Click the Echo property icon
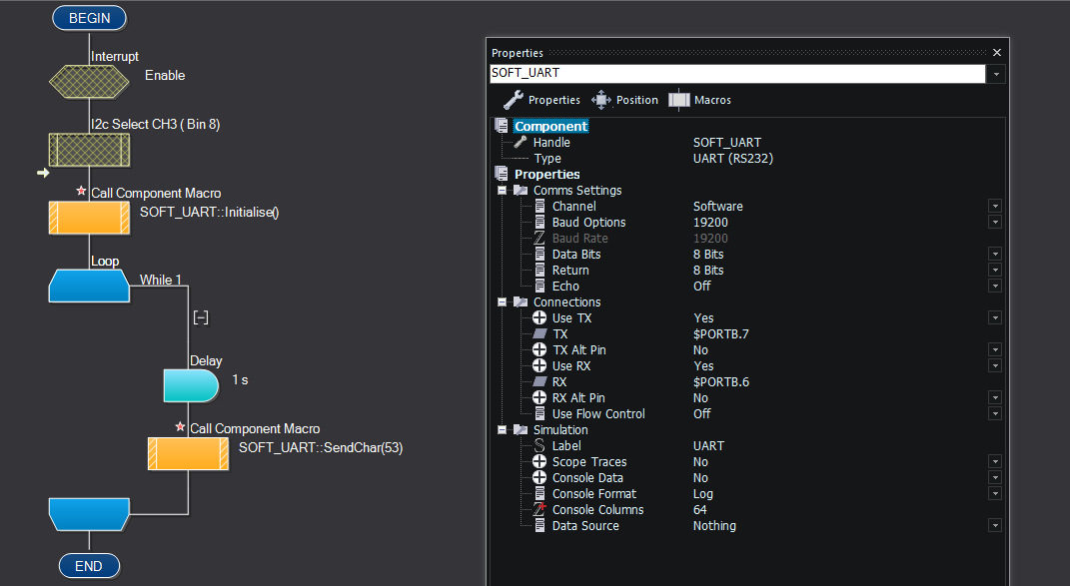Screen dimensions: 1070x586 pos(539,286)
